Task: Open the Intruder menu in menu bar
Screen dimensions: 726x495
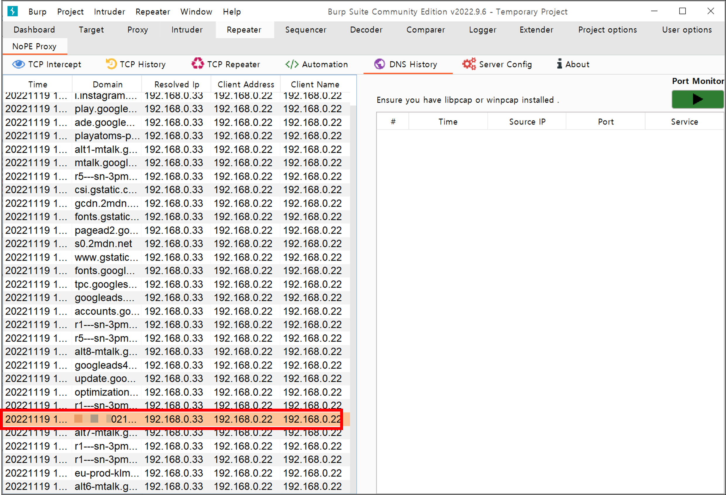Action: (x=109, y=11)
